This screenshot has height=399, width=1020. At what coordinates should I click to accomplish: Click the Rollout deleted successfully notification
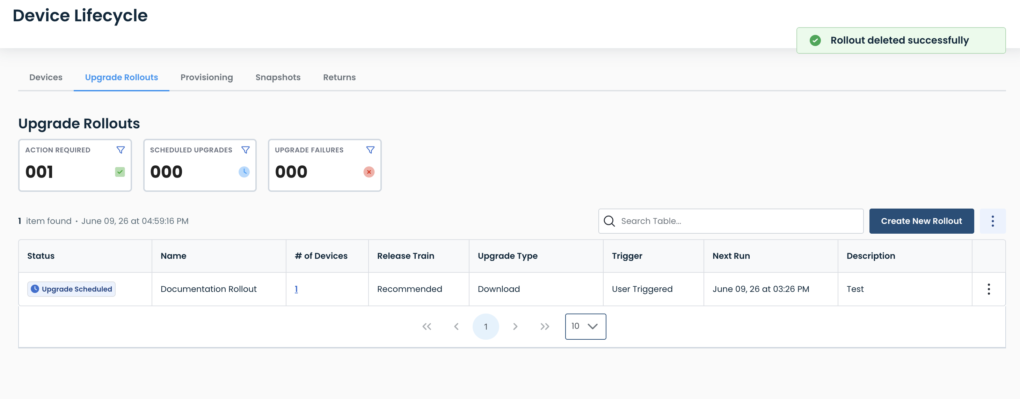click(x=901, y=40)
